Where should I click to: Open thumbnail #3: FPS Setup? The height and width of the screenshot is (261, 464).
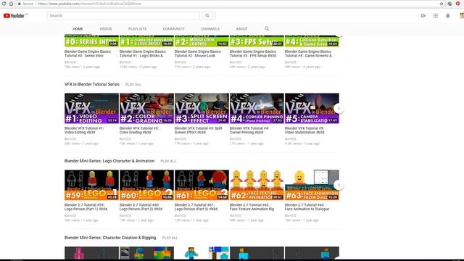click(257, 41)
